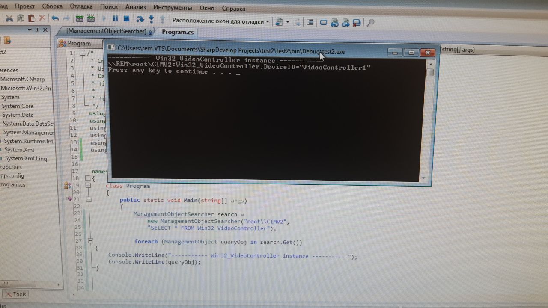
Task: Click the Cut scissors icon in toolbar
Action: pyautogui.click(x=9, y=18)
